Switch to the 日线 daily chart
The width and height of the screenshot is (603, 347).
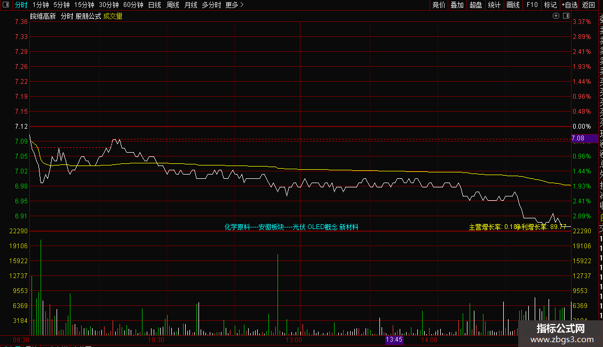click(155, 5)
